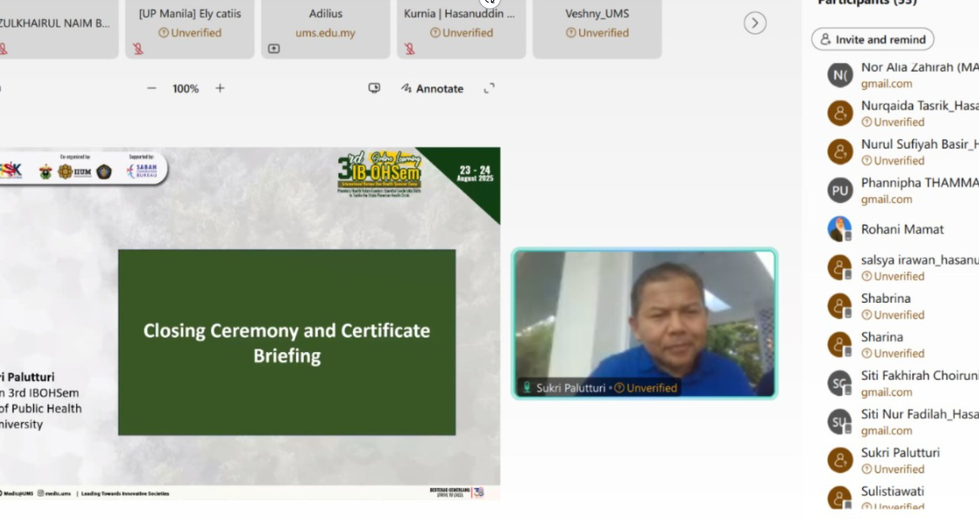Select Phannipha in the participants list
The height and width of the screenshot is (519, 979).
coord(918,183)
